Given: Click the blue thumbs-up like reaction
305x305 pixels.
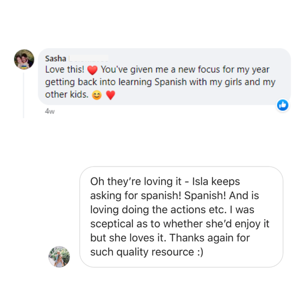Looking at the screenshot, I should tap(282, 105).
